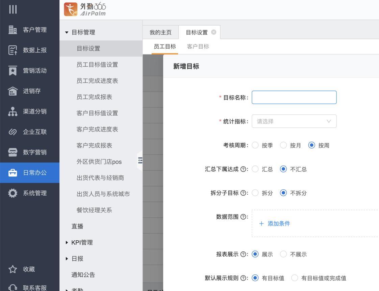Switch to the 客户目标 tab
This screenshot has width=379, height=291.
tap(198, 47)
